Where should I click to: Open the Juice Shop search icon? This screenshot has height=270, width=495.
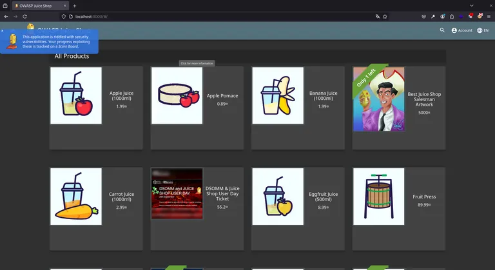click(442, 30)
